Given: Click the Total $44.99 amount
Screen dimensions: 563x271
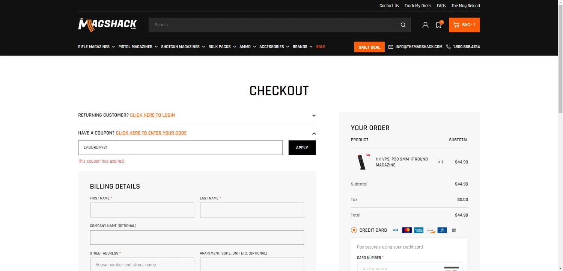Looking at the screenshot, I should [x=461, y=215].
